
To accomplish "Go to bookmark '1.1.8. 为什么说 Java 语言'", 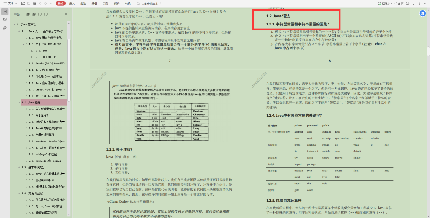I will point(46,96).
